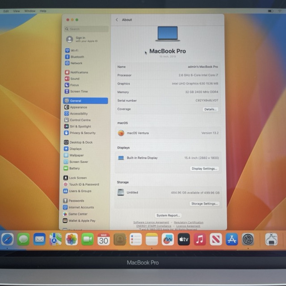Open Regulatory Certification link
This screenshot has height=286, width=286.
189,222
